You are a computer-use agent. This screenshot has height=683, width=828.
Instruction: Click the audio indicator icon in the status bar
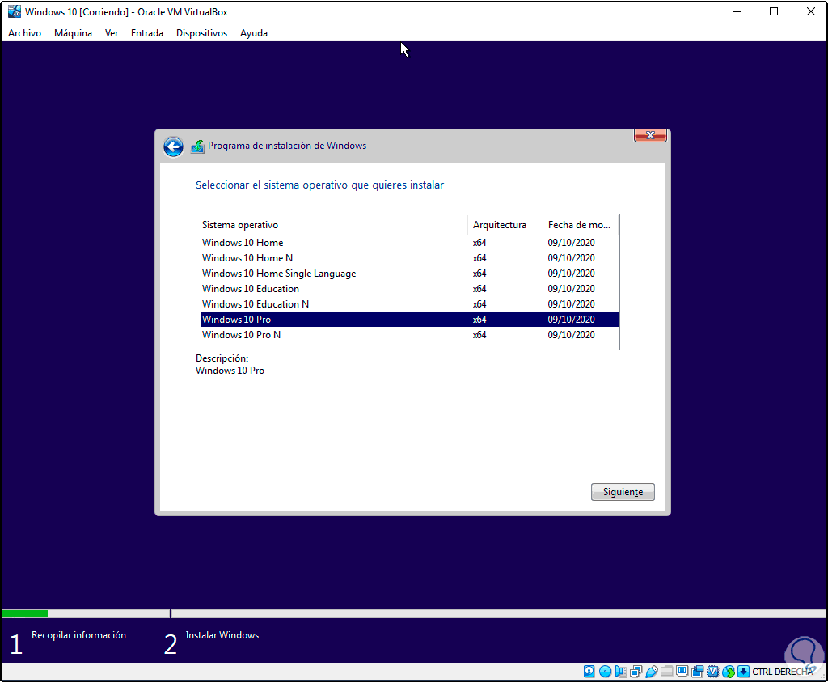620,672
